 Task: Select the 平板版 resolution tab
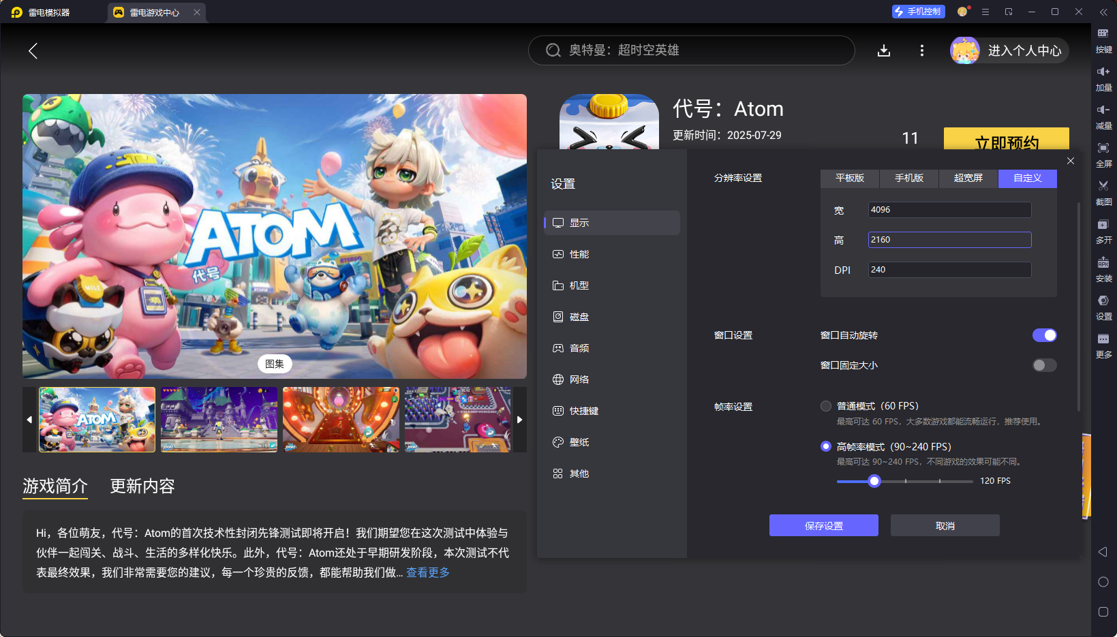pyautogui.click(x=850, y=178)
